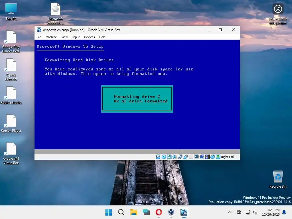Select Oracle VM VirtualBox desktop shortcut
Image resolution: width=292 pixels, height=219 pixels.
[11, 154]
